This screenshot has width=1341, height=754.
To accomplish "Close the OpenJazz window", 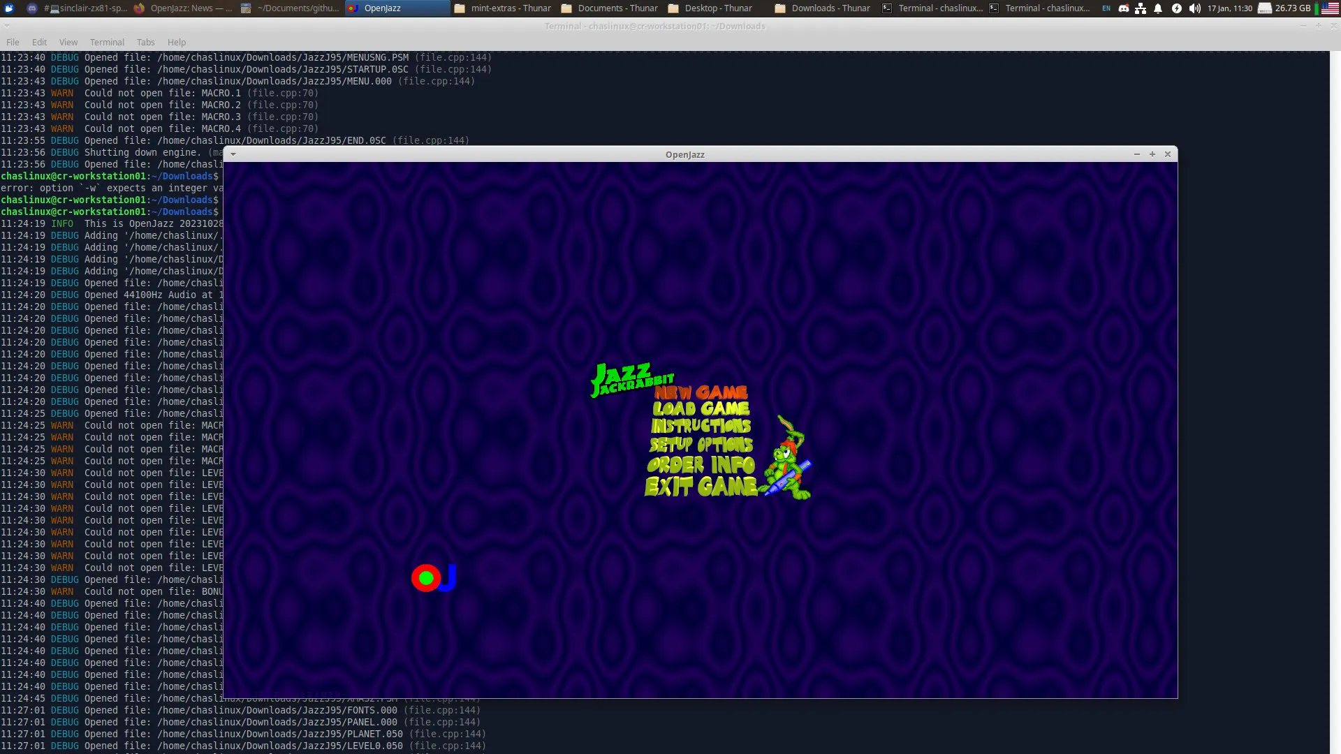I will (1168, 154).
